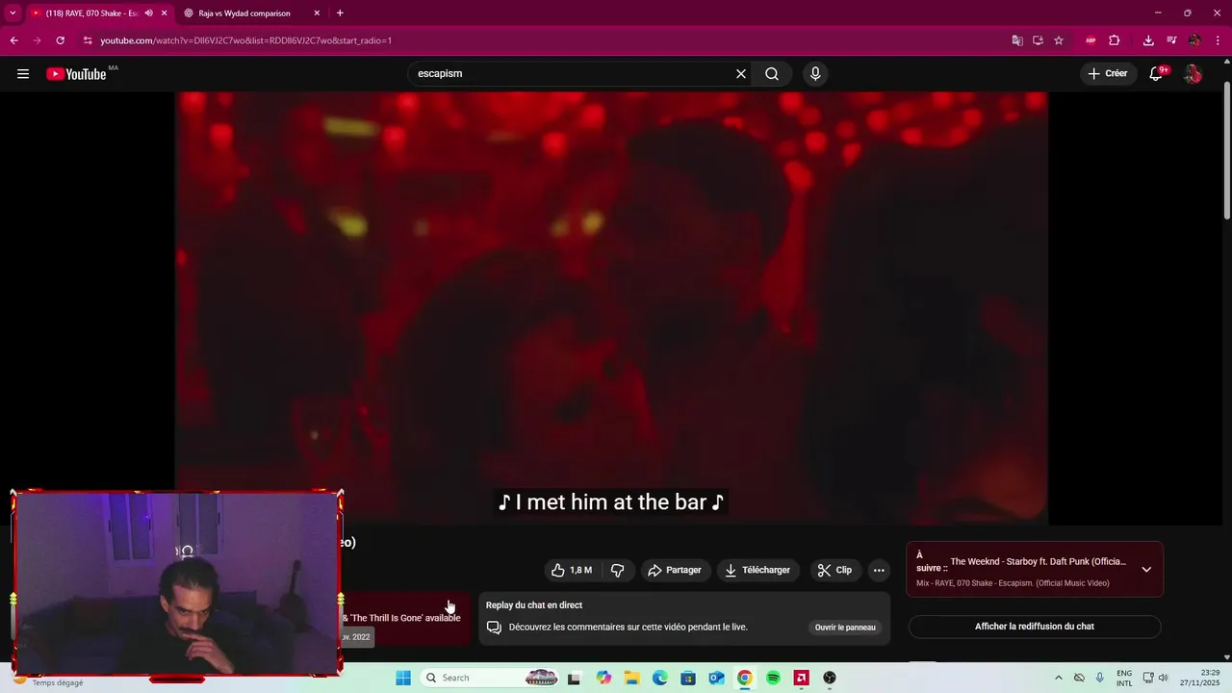The image size is (1232, 693).
Task: Open media controls in toolbar
Action: (x=1171, y=40)
